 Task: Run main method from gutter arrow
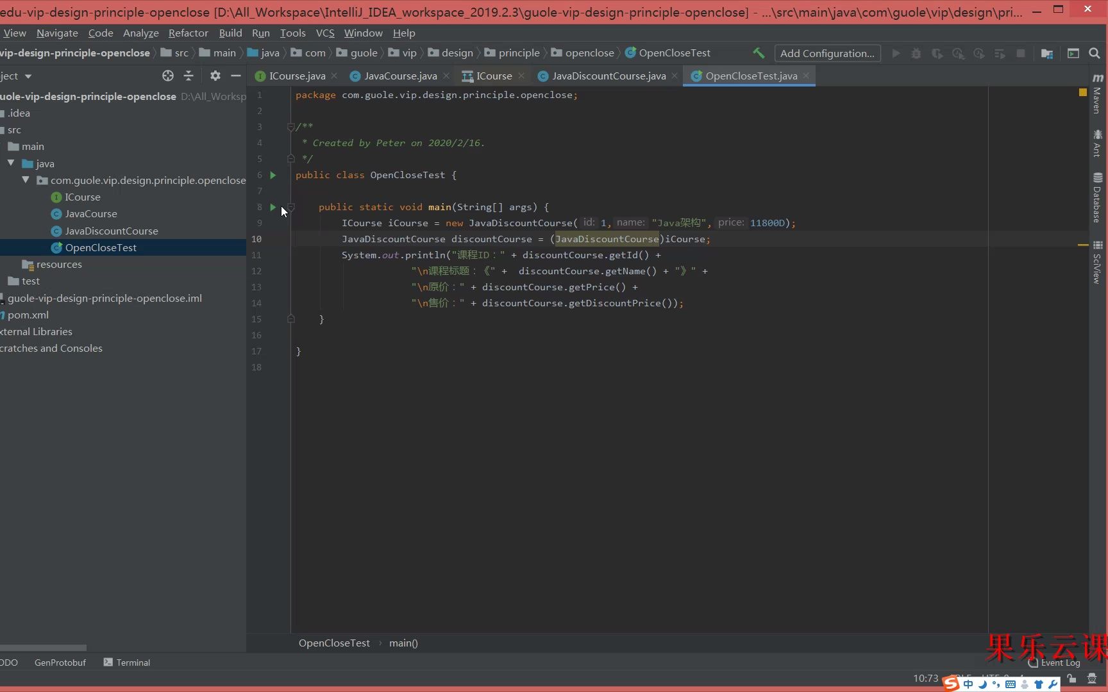273,207
